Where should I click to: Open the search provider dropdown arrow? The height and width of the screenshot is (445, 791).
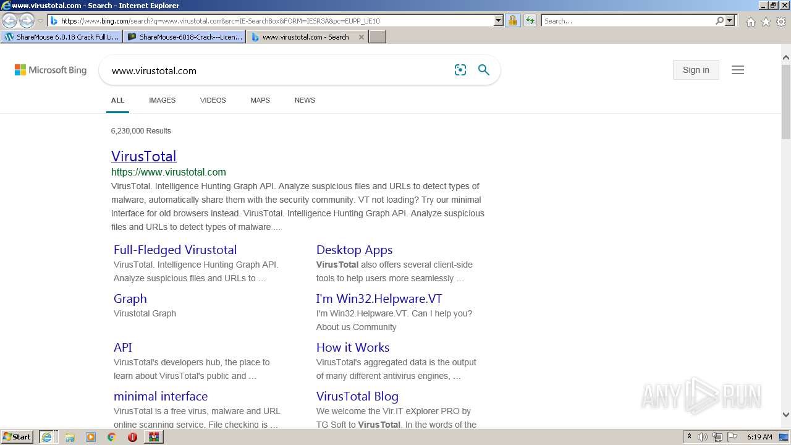(x=730, y=20)
